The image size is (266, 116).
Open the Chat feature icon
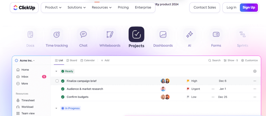point(83,35)
